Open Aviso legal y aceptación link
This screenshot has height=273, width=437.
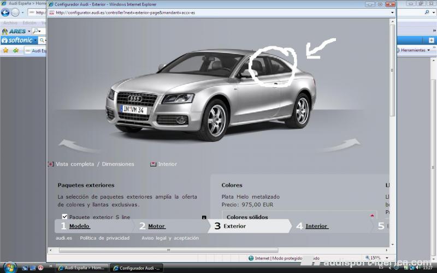pos(170,238)
